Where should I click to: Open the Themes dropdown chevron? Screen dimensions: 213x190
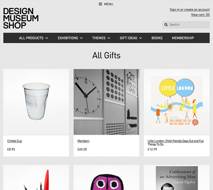pos(109,38)
